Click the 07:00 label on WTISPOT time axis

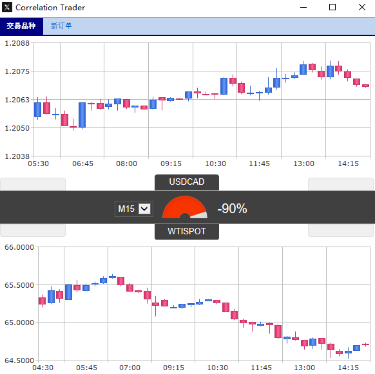click(x=130, y=368)
